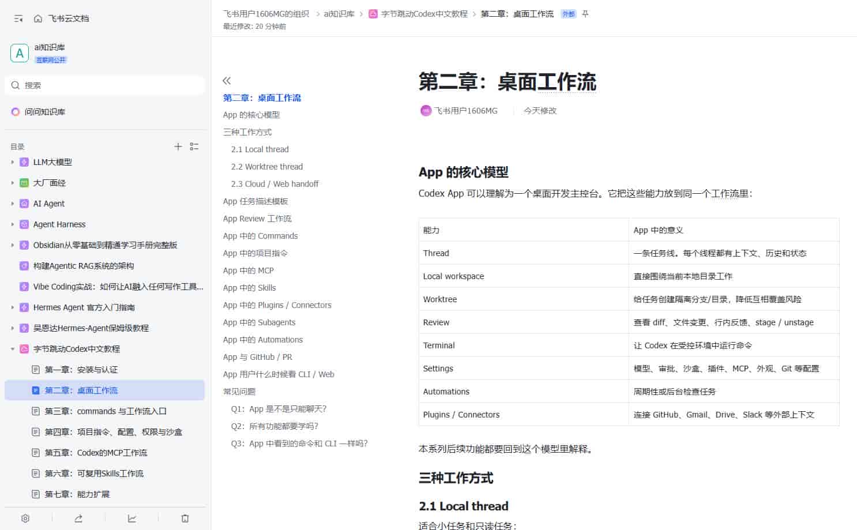Expand the 大厂面经 tree node
This screenshot has height=530, width=857.
(13, 183)
